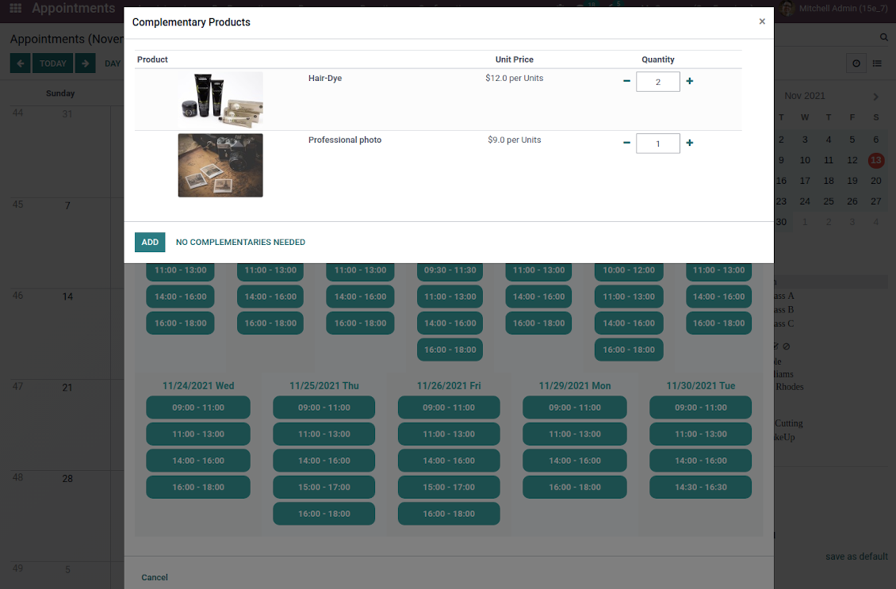
Task: Select 11/25/2021 Thu 09:00 - 11:00 slot
Action: [324, 407]
